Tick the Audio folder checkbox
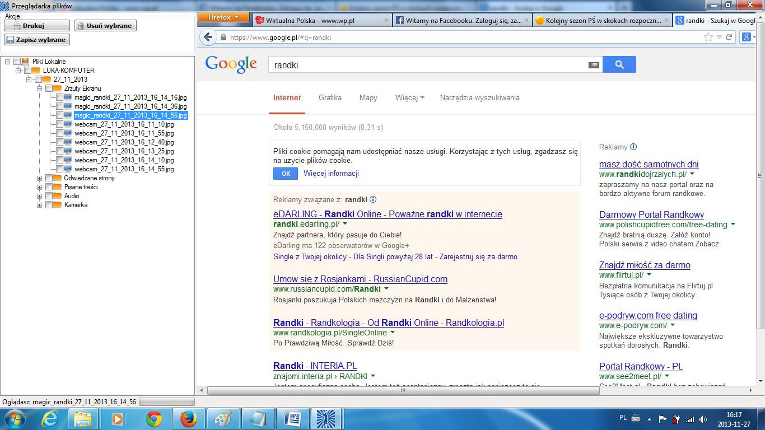Image resolution: width=765 pixels, height=430 pixels. (x=49, y=196)
